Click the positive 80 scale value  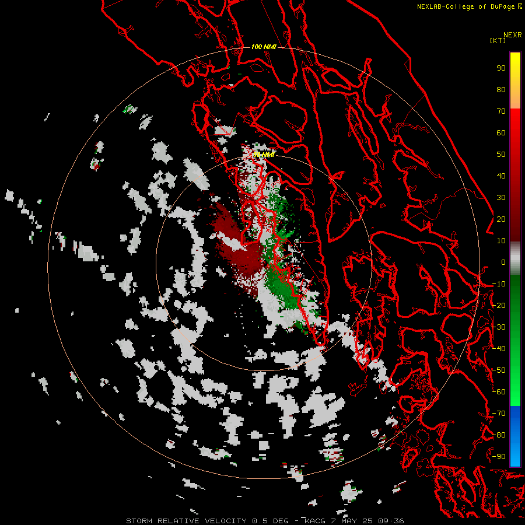click(501, 89)
